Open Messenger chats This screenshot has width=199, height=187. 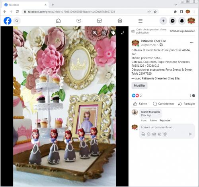172,21
